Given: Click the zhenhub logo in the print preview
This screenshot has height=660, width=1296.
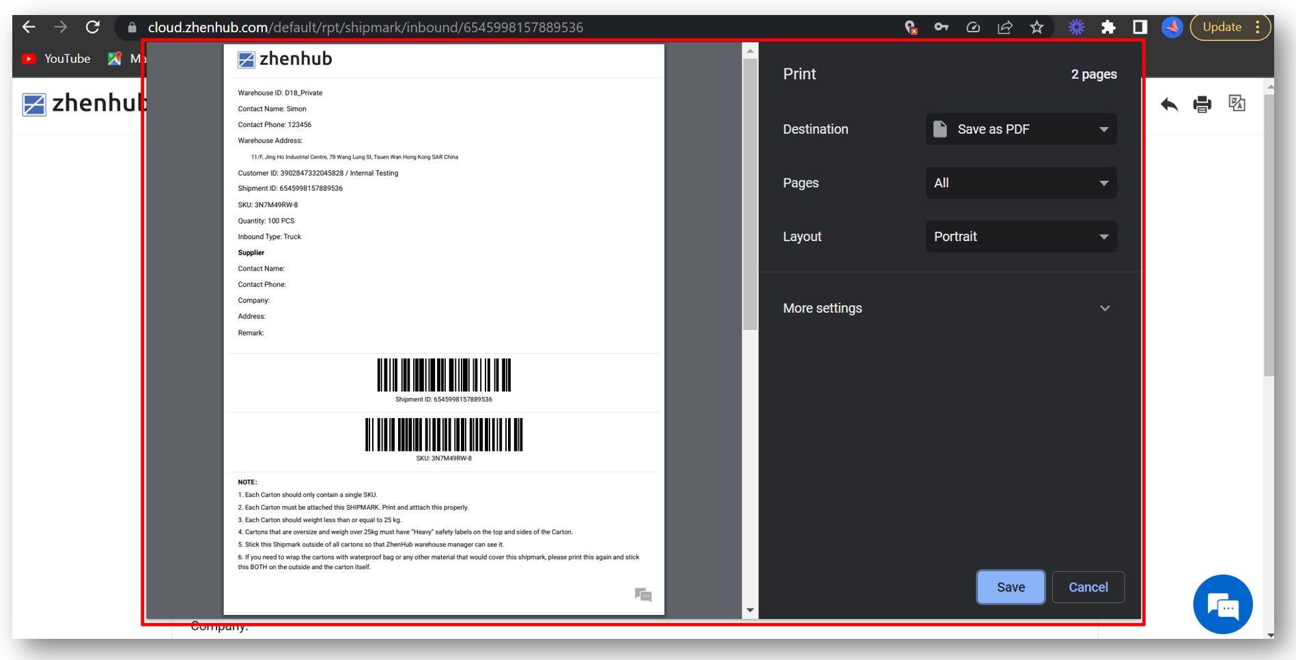Looking at the screenshot, I should coord(285,59).
